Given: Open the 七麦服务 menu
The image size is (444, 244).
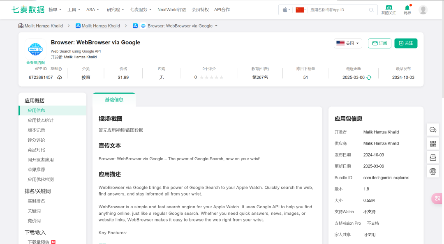Looking at the screenshot, I should pos(141,9).
